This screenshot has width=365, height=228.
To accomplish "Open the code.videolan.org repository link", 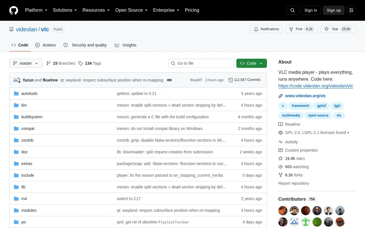I will tap(316, 86).
